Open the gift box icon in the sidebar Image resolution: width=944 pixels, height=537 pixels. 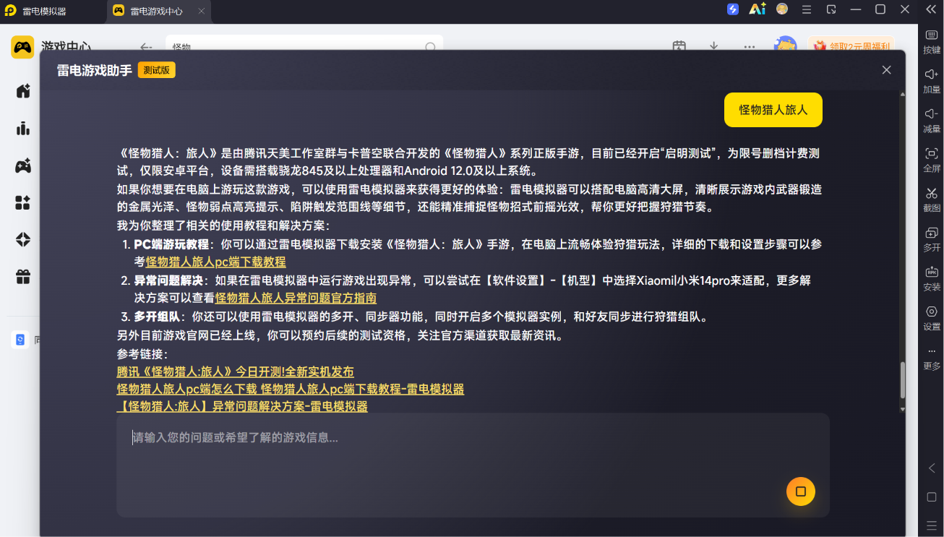[x=23, y=277]
